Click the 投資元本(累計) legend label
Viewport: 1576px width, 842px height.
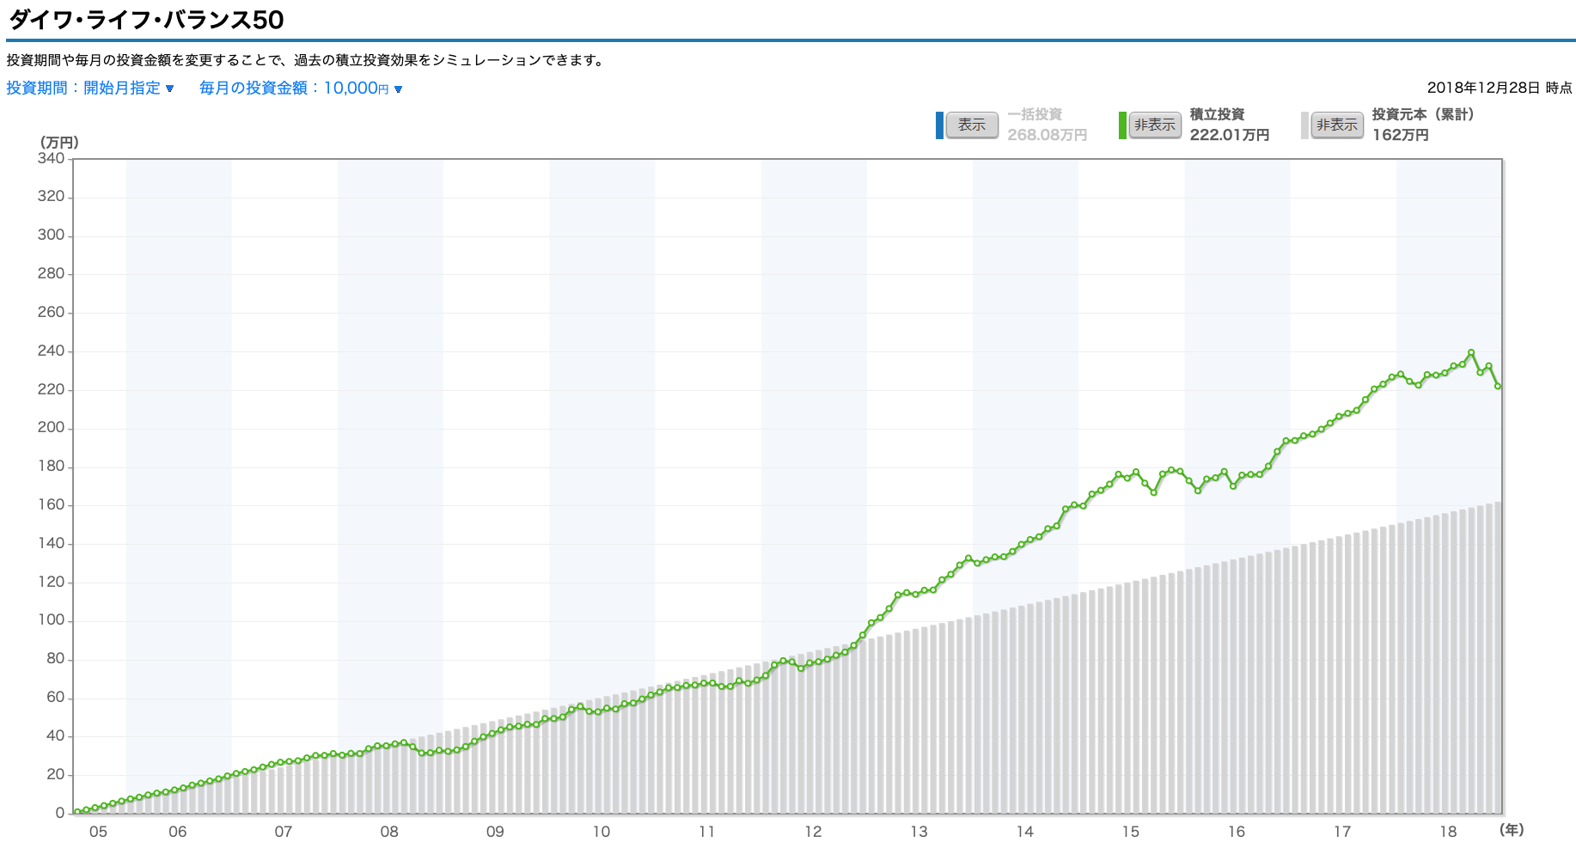click(1423, 114)
